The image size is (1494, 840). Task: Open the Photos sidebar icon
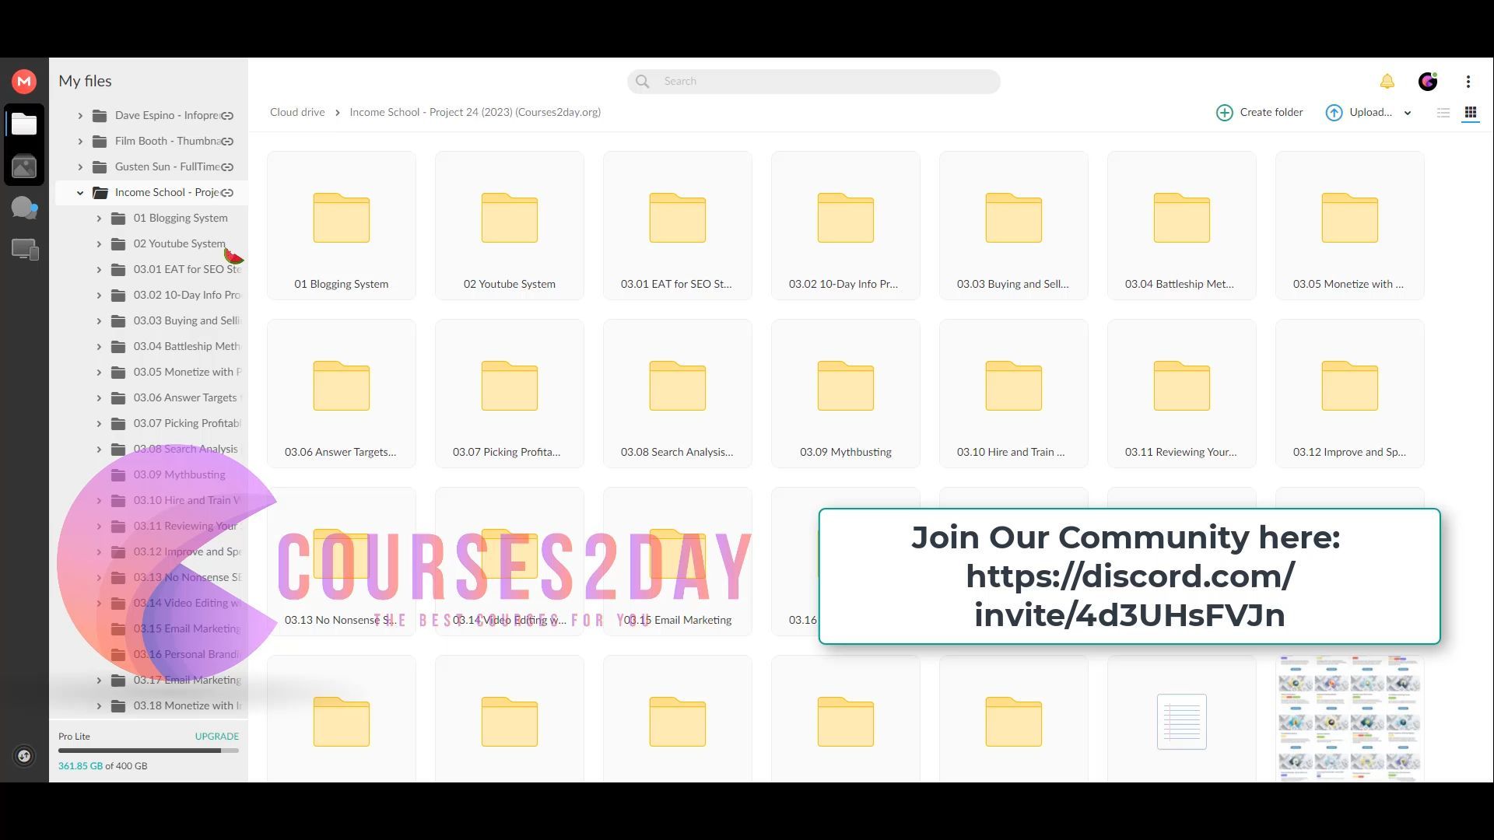pos(24,166)
